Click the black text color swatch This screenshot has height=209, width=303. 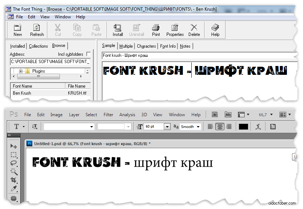[x=243, y=127]
